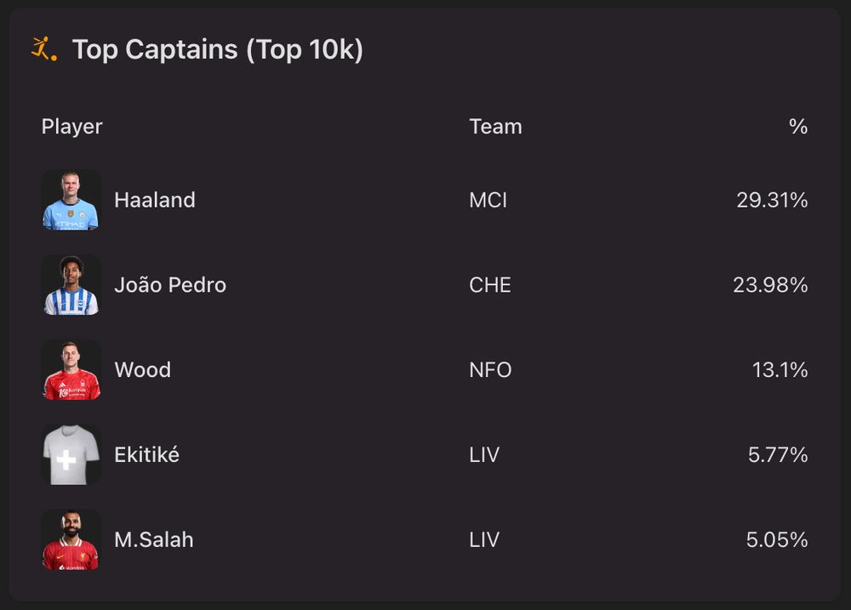Select the Haaland player name
Image resolution: width=851 pixels, height=610 pixels.
click(x=155, y=200)
